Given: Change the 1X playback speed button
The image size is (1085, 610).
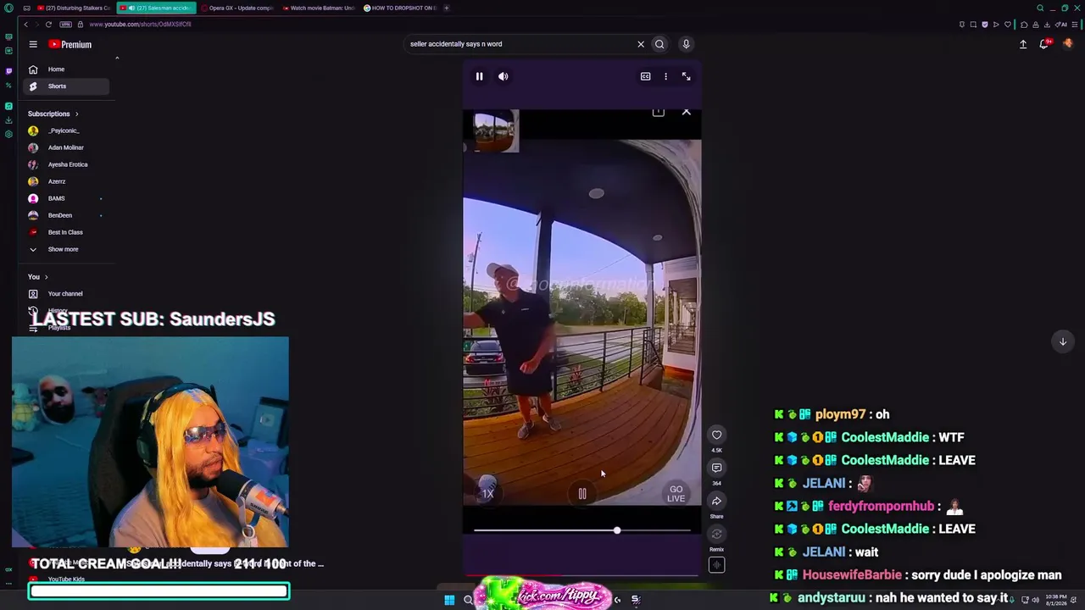Looking at the screenshot, I should coord(487,493).
